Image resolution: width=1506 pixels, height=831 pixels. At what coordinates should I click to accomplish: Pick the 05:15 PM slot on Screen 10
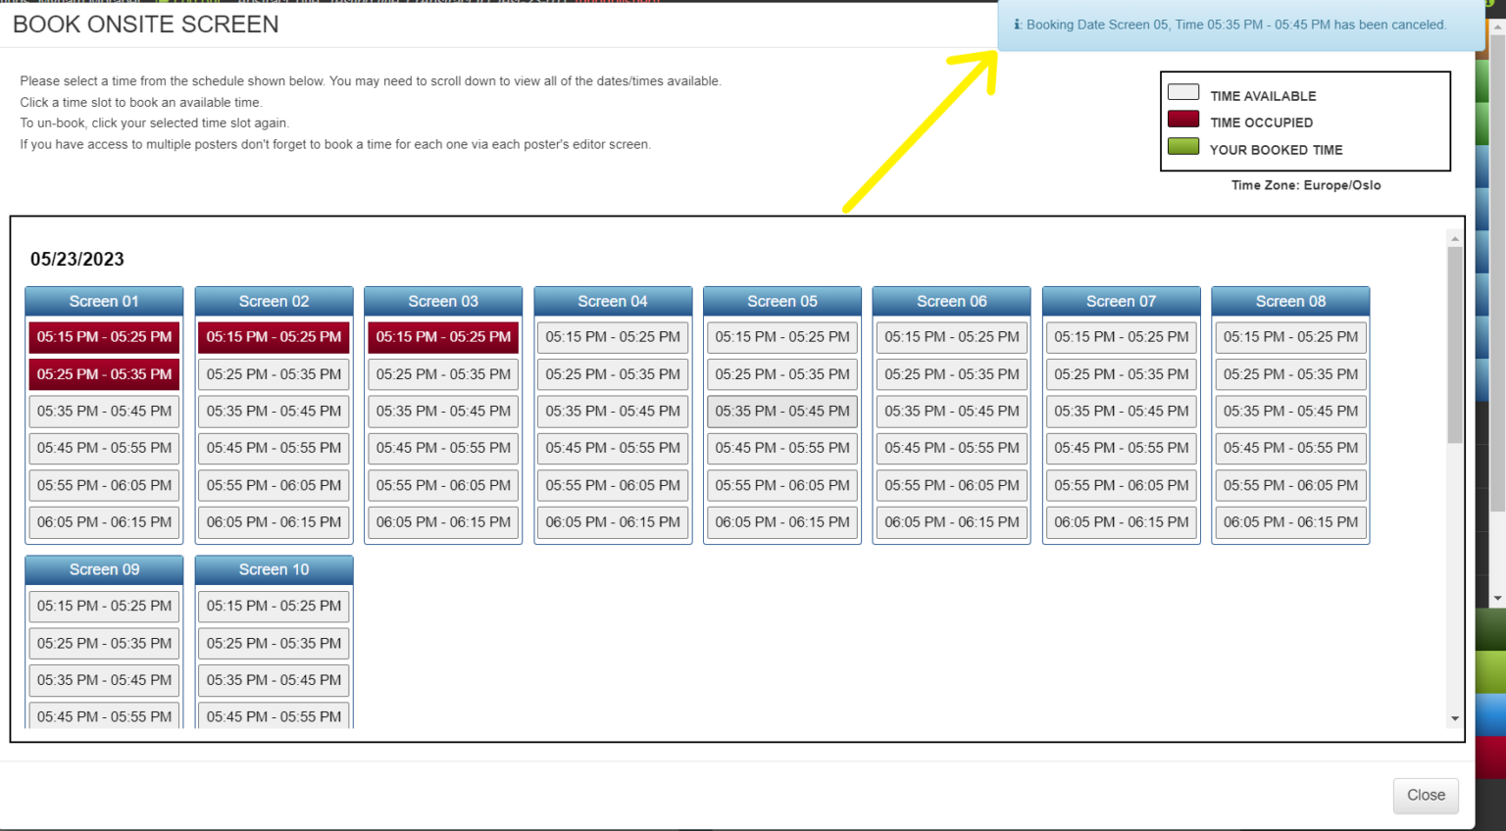[273, 606]
